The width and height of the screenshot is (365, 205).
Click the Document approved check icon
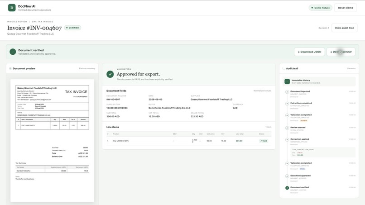click(x=287, y=176)
